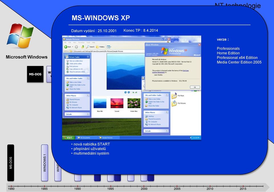Click Shop for pictures online
274x192 pixels.
77,72
